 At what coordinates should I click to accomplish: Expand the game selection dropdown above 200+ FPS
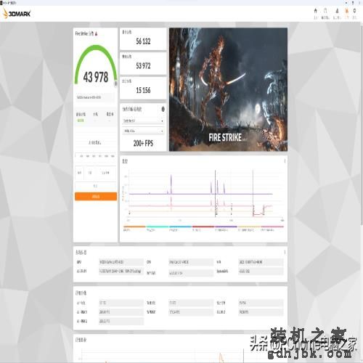pyautogui.click(x=143, y=121)
